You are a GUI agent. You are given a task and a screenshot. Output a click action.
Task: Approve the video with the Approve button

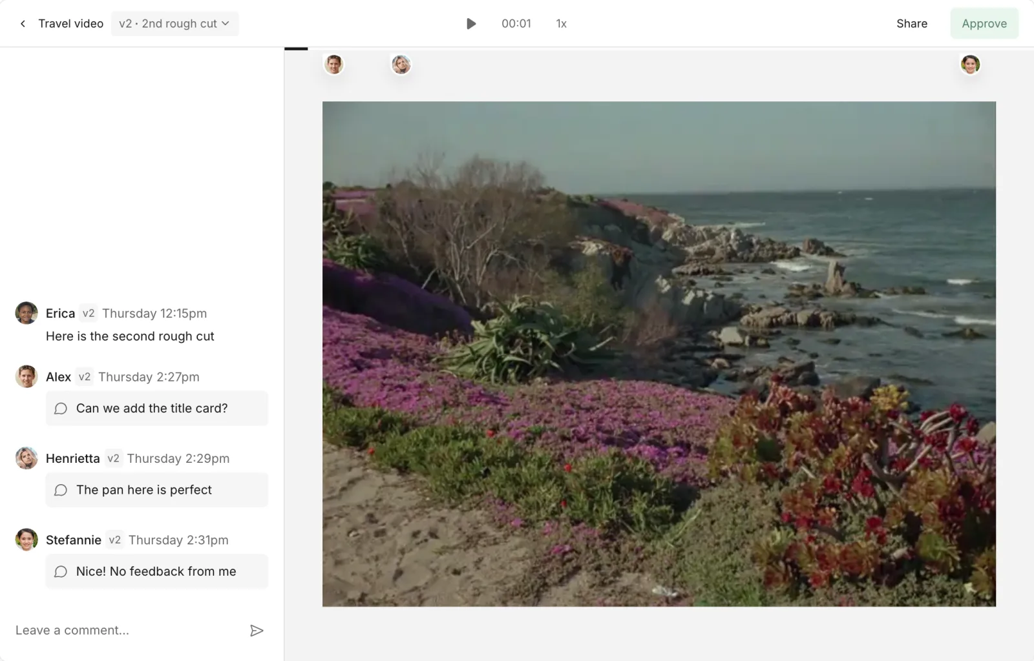(x=984, y=24)
